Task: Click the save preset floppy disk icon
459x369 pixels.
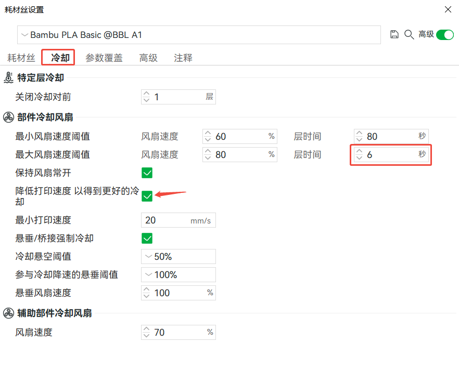Action: click(394, 34)
